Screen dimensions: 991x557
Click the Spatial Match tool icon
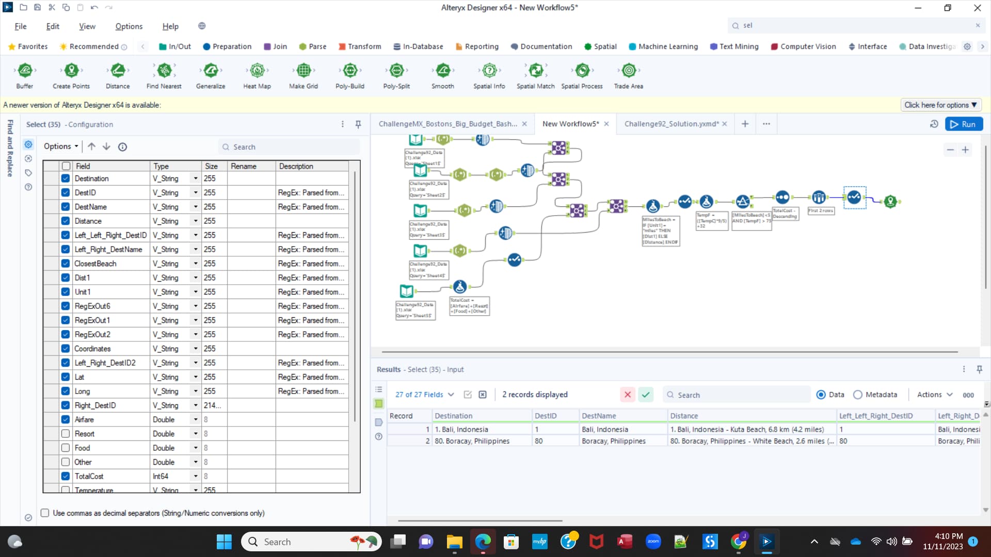(x=536, y=70)
